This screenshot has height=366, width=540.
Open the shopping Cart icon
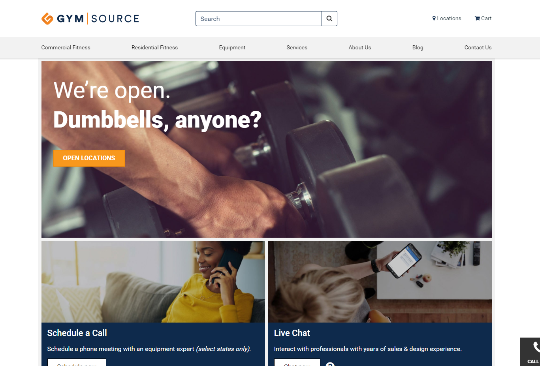point(477,18)
